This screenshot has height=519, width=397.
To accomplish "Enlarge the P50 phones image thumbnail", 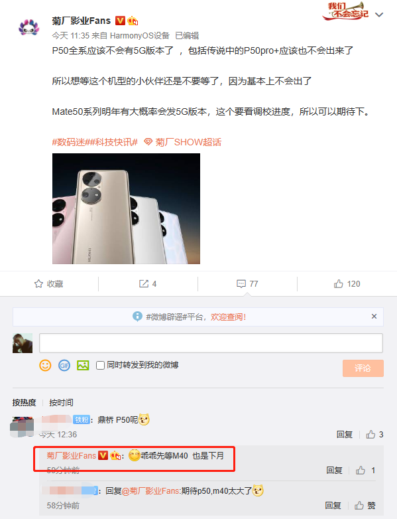I will (126, 208).
